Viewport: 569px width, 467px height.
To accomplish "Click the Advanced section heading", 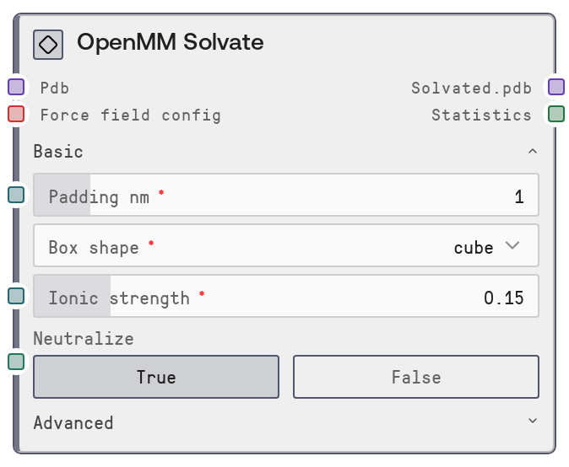I will click(73, 422).
